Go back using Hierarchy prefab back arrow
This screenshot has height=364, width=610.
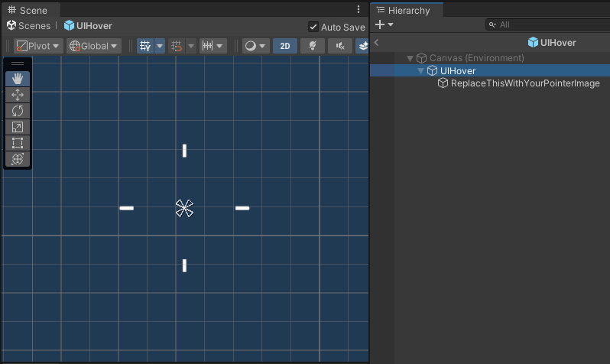pyautogui.click(x=377, y=43)
